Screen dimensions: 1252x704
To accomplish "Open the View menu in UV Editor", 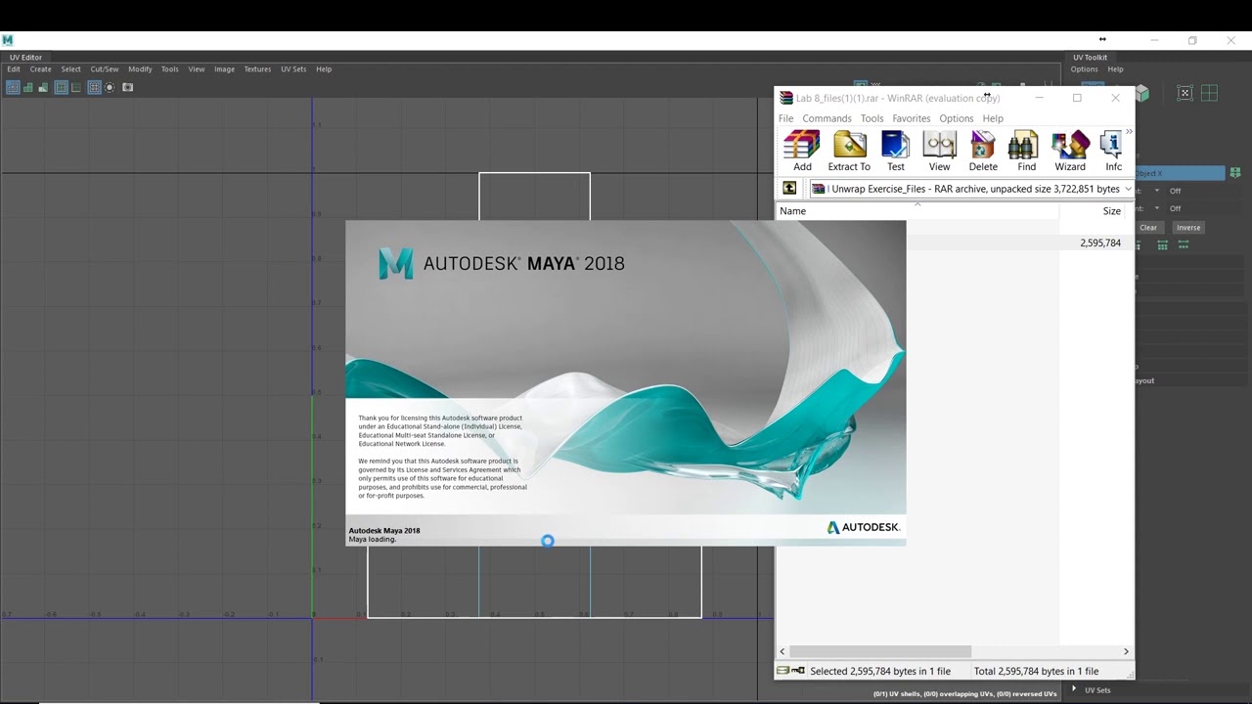I will click(197, 69).
